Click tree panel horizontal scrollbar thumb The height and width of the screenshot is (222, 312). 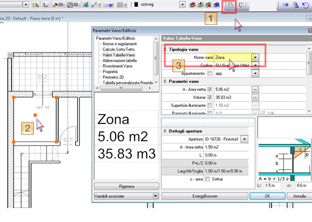coord(121,88)
